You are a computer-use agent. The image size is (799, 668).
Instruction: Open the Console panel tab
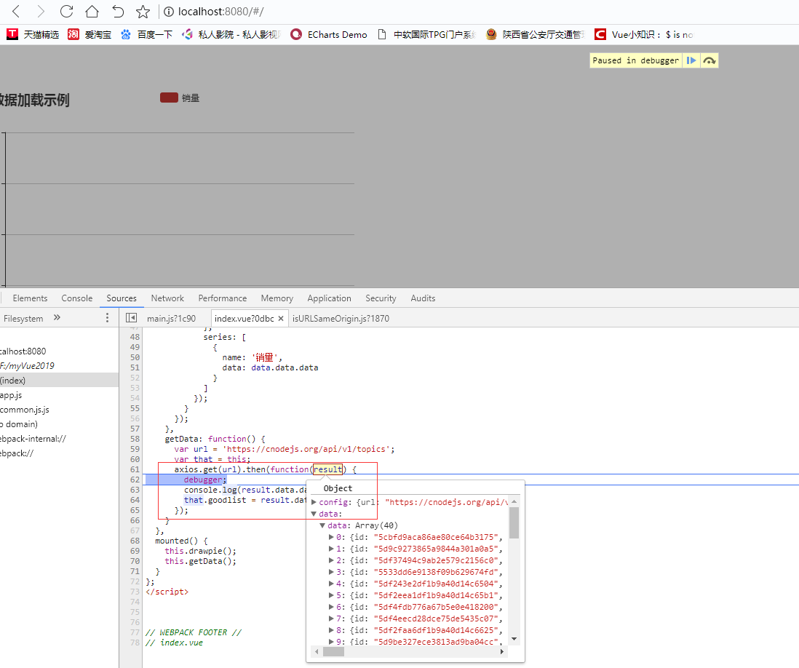[76, 298]
